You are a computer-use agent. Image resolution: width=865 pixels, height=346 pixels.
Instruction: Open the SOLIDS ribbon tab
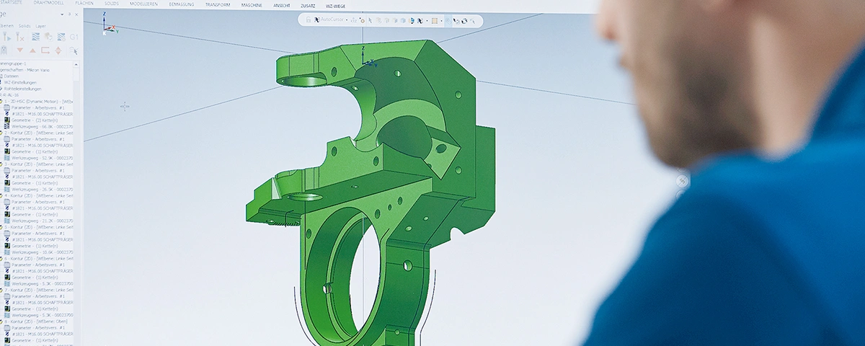111,4
